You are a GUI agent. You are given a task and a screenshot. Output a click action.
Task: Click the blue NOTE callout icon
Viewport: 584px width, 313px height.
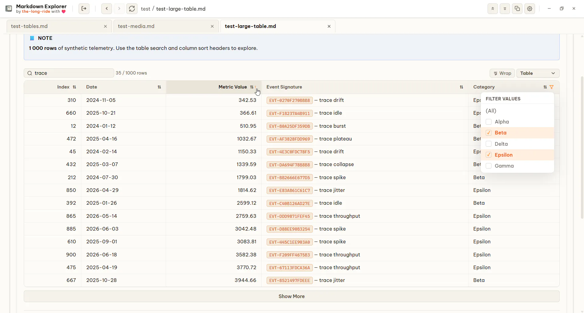32,38
